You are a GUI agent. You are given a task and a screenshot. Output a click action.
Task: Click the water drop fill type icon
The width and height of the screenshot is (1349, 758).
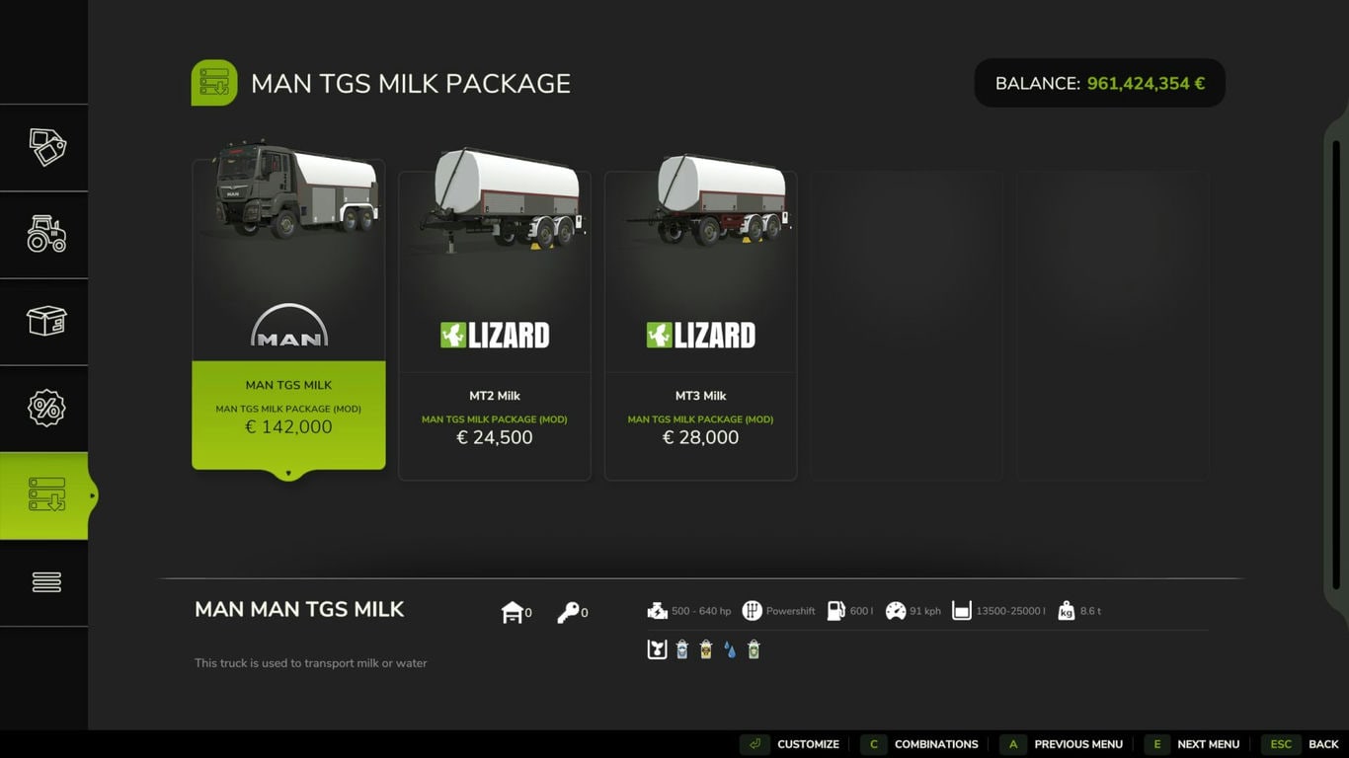point(730,649)
